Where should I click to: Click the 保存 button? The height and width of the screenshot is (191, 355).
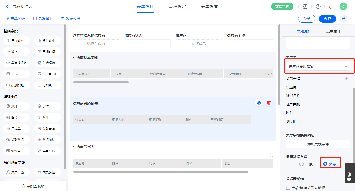point(327,19)
